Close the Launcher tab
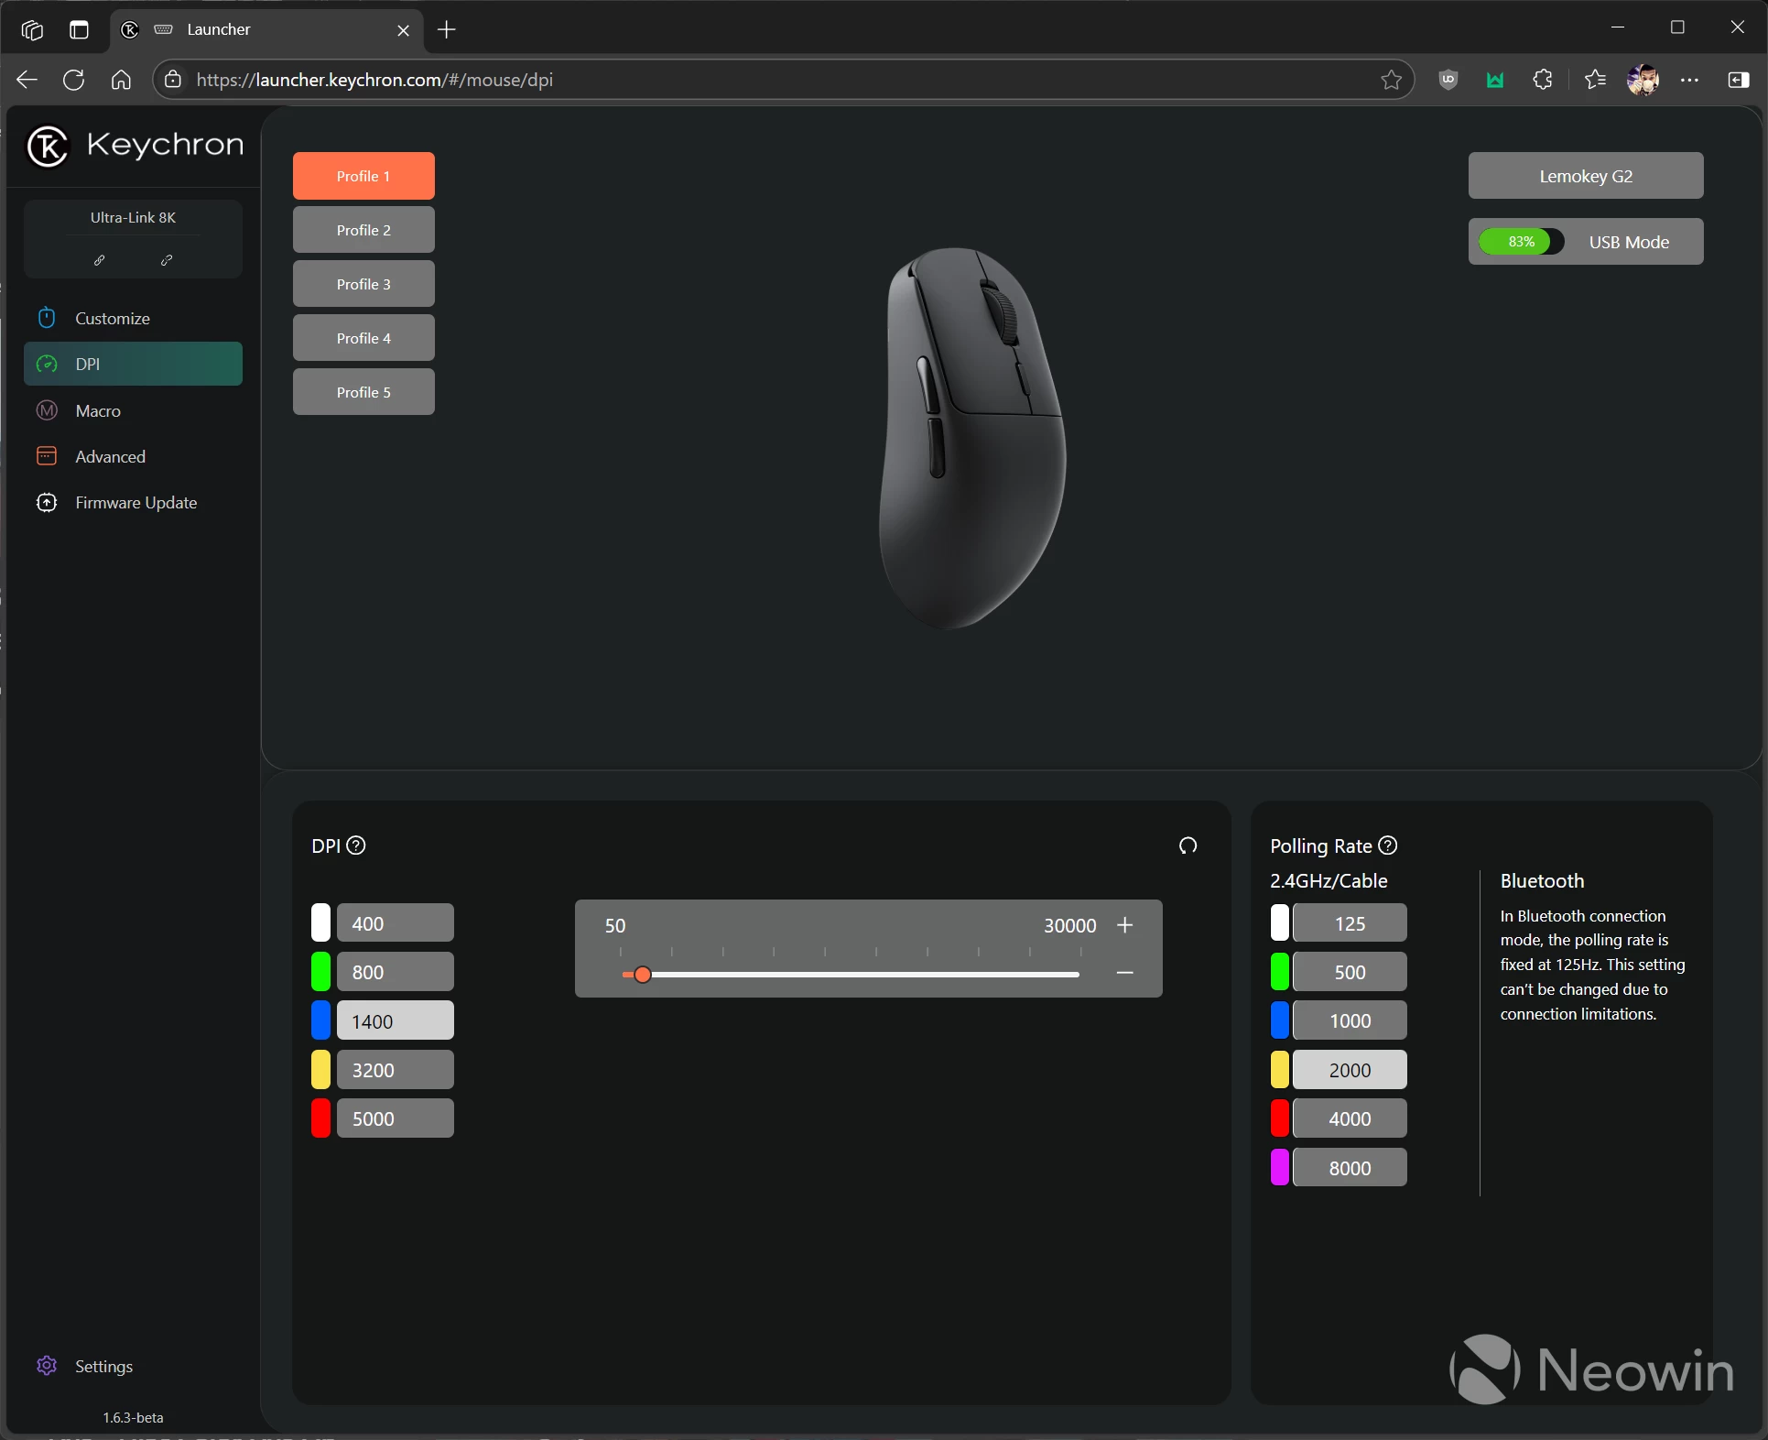The image size is (1768, 1440). [x=403, y=30]
